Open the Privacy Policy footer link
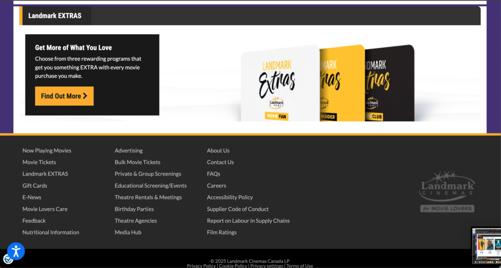This screenshot has height=268, width=501. click(201, 266)
